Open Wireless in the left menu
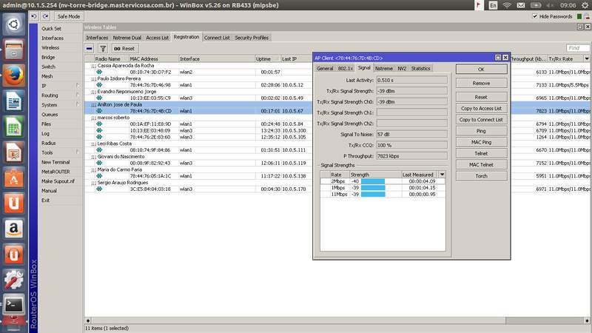 (50, 47)
